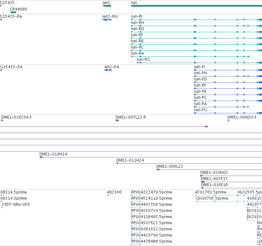262x246 pixels.
Task: Click the Art2-RA transcript glyph
Action: [x=107, y=20]
